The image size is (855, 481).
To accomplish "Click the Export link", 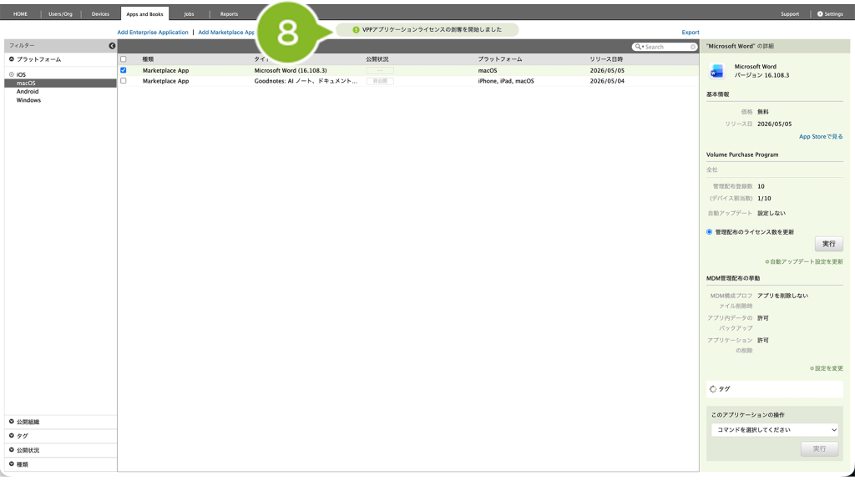I will 691,33.
